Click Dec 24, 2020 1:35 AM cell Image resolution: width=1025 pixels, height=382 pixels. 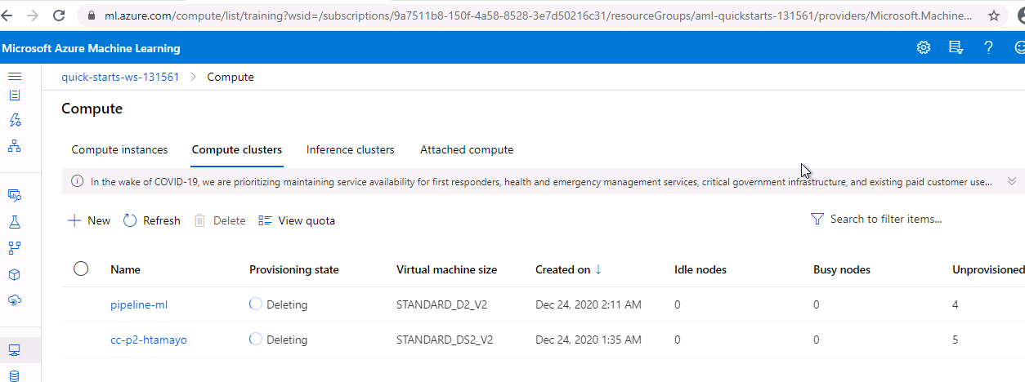tap(589, 340)
